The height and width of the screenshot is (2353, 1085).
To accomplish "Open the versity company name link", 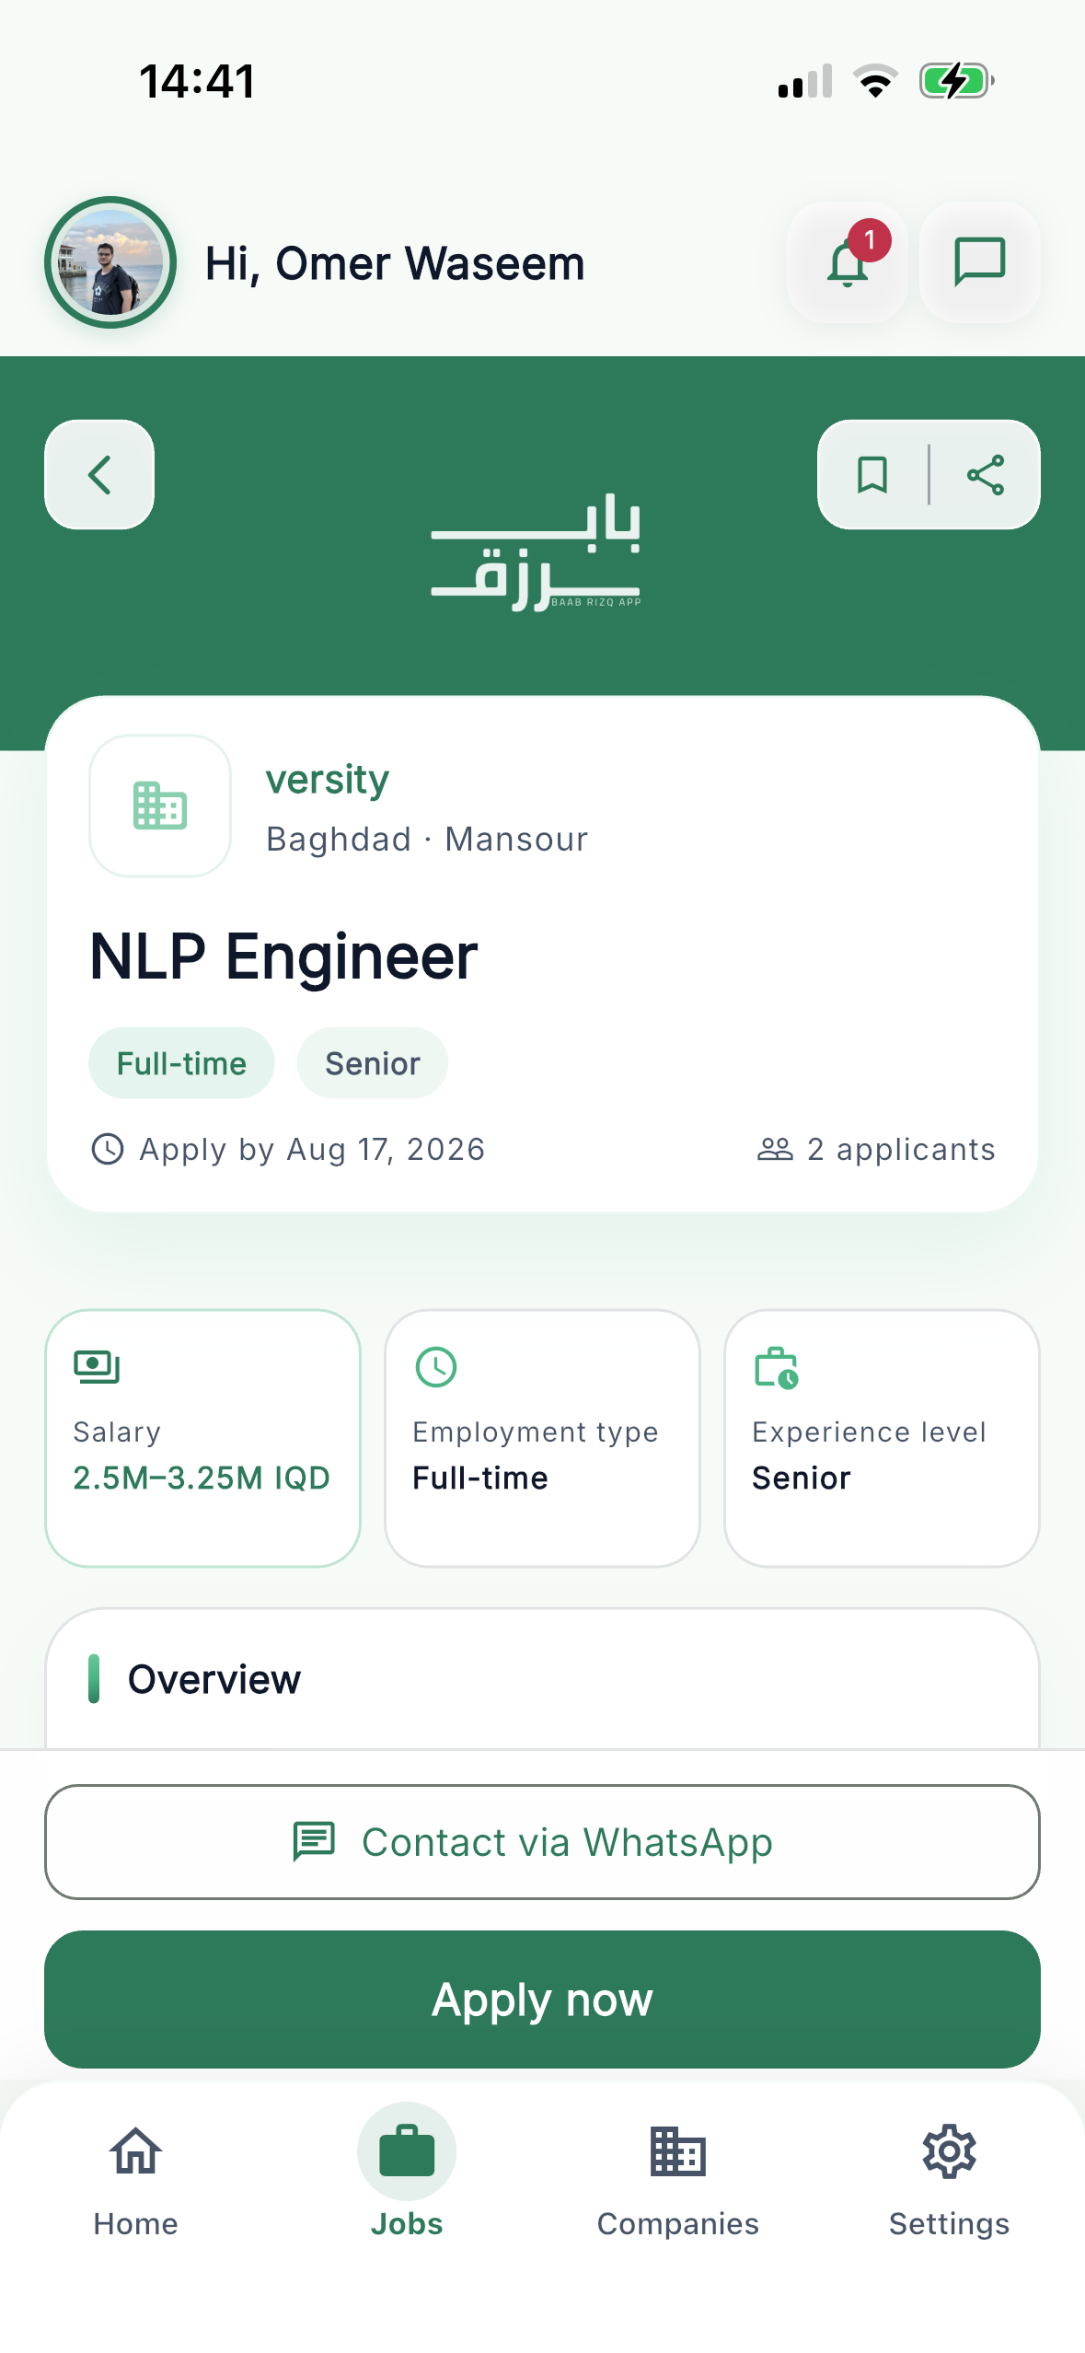I will [328, 779].
